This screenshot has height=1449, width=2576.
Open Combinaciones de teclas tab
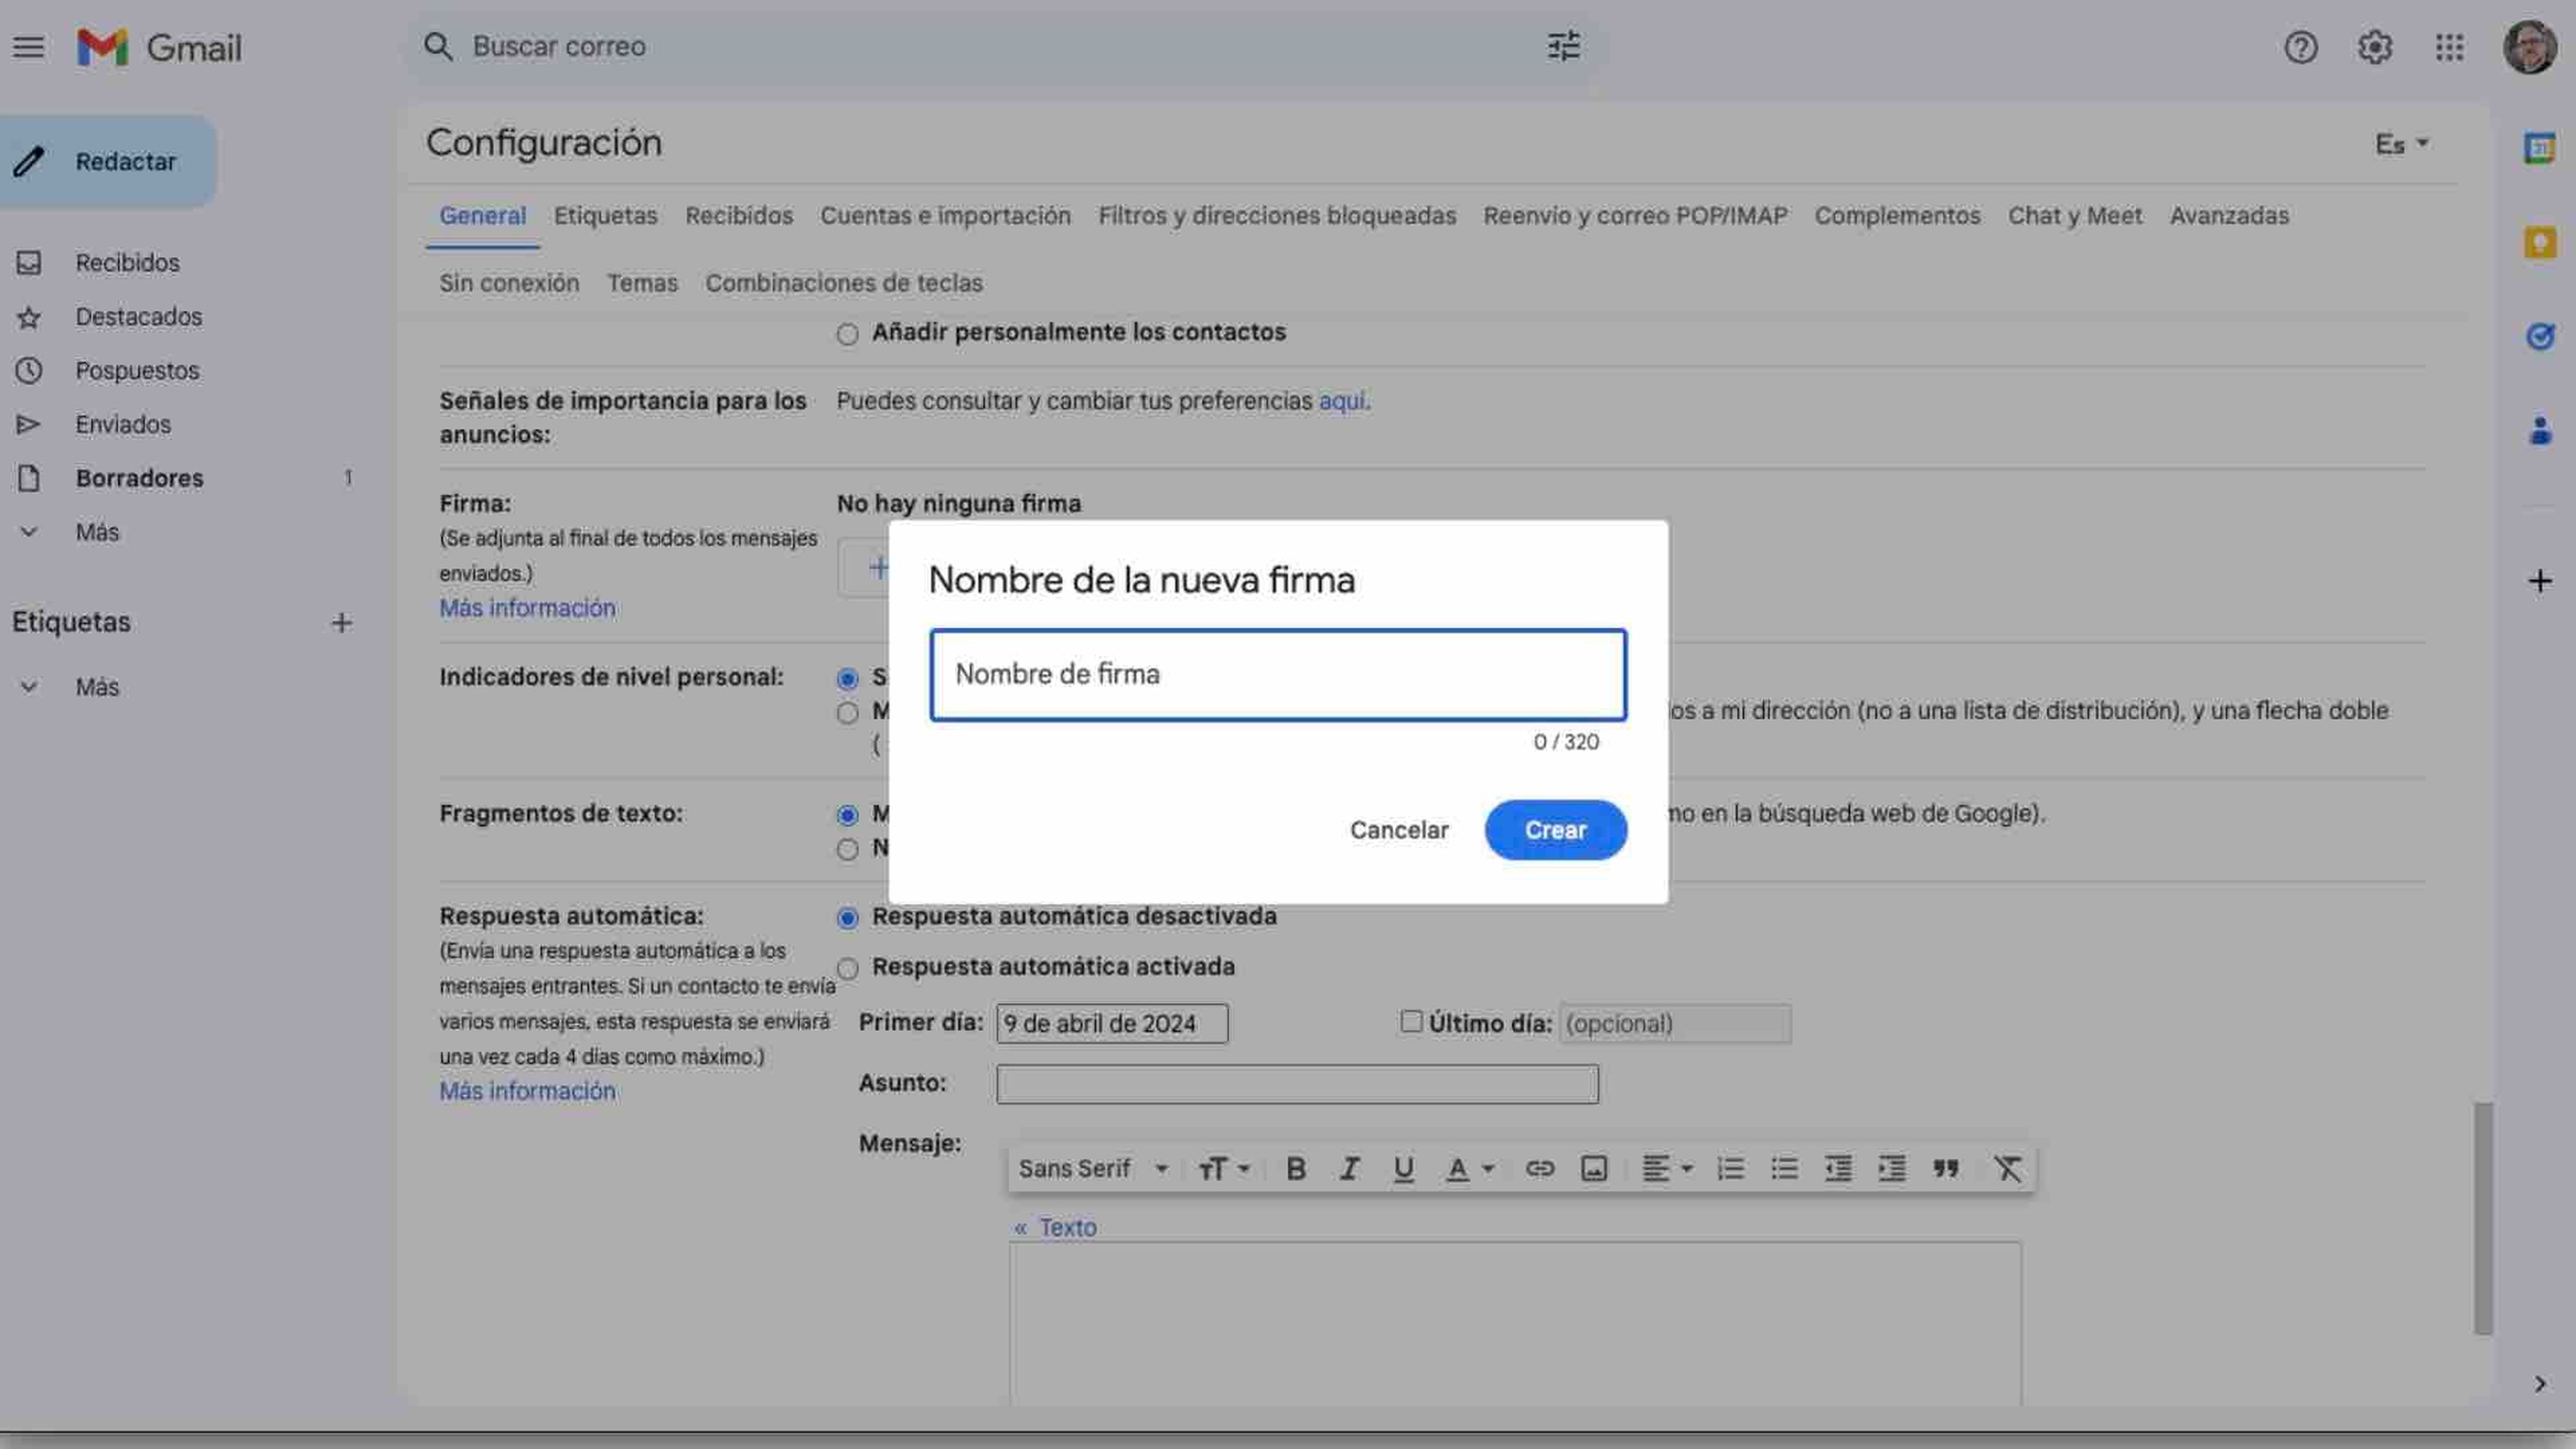click(844, 284)
